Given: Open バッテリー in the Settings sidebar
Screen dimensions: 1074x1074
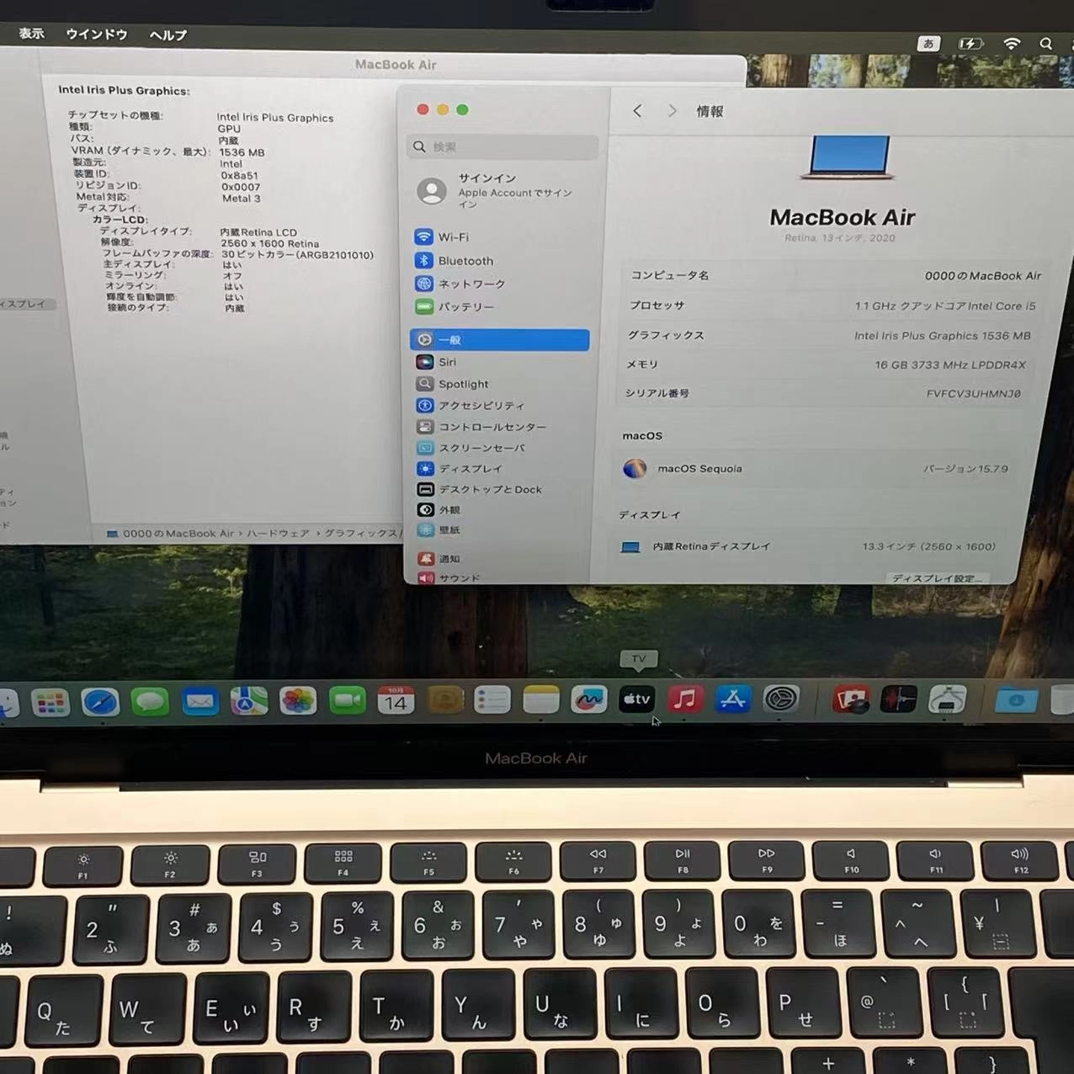Looking at the screenshot, I should coord(502,307).
